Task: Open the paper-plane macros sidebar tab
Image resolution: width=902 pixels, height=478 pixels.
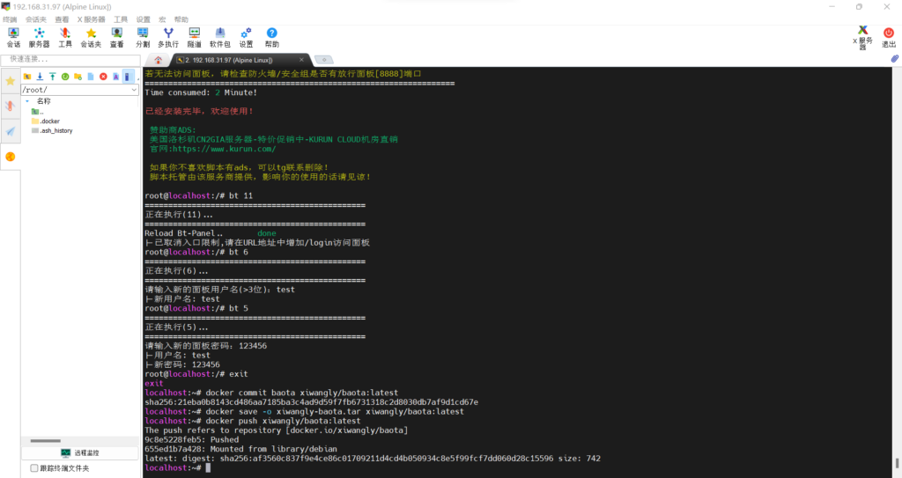Action: (11, 131)
